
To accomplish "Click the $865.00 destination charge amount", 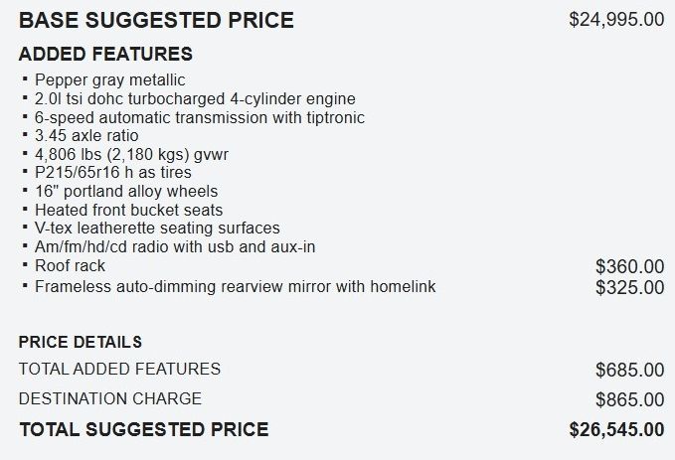I will pos(629,399).
